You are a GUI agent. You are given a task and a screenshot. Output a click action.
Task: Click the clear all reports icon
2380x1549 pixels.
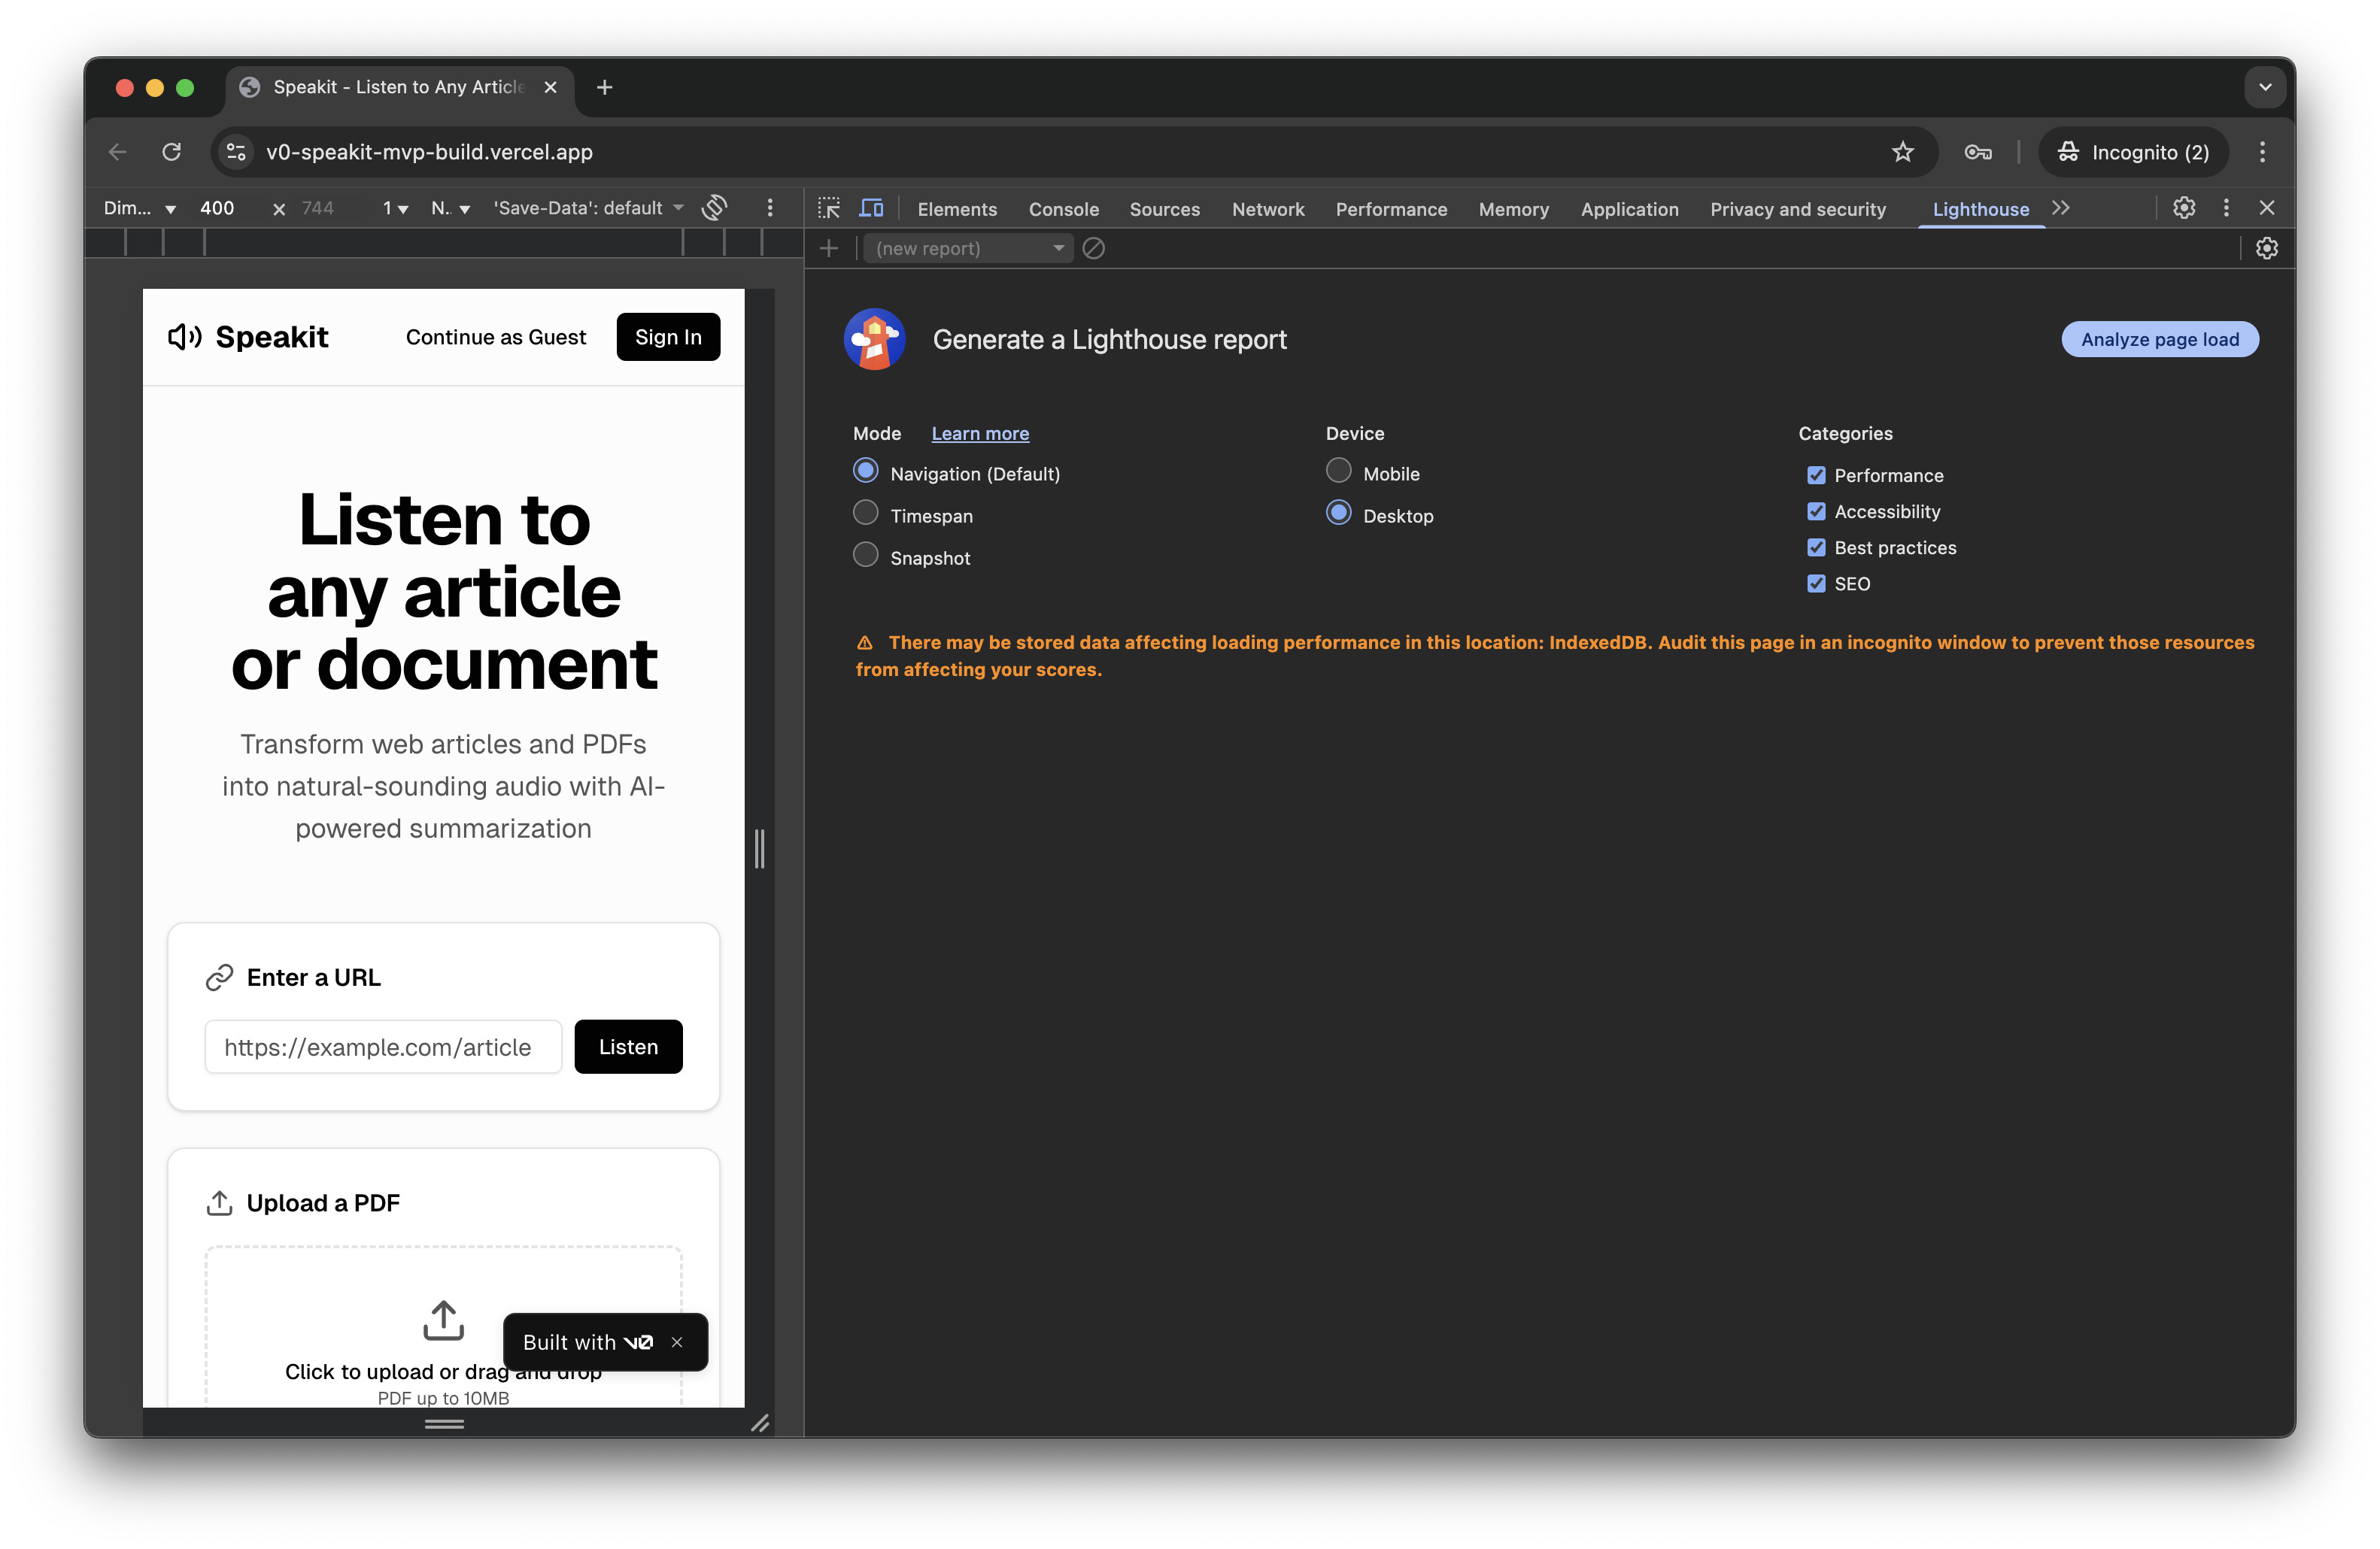tap(1094, 248)
